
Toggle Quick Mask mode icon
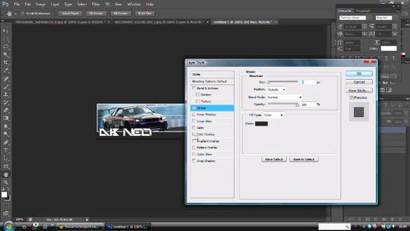[6, 206]
